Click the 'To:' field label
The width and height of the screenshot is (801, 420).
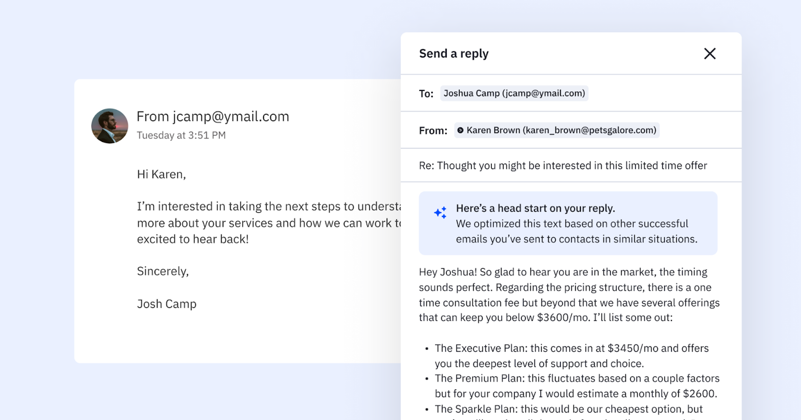point(426,94)
